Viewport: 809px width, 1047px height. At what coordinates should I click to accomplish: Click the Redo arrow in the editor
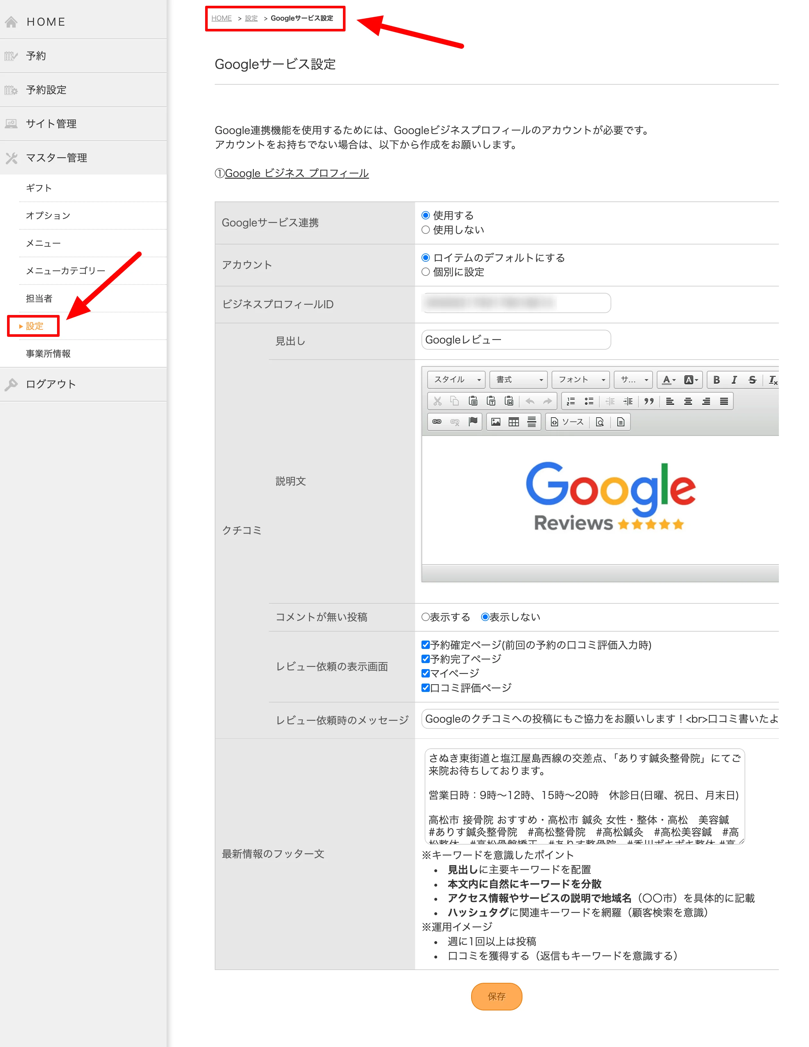547,401
